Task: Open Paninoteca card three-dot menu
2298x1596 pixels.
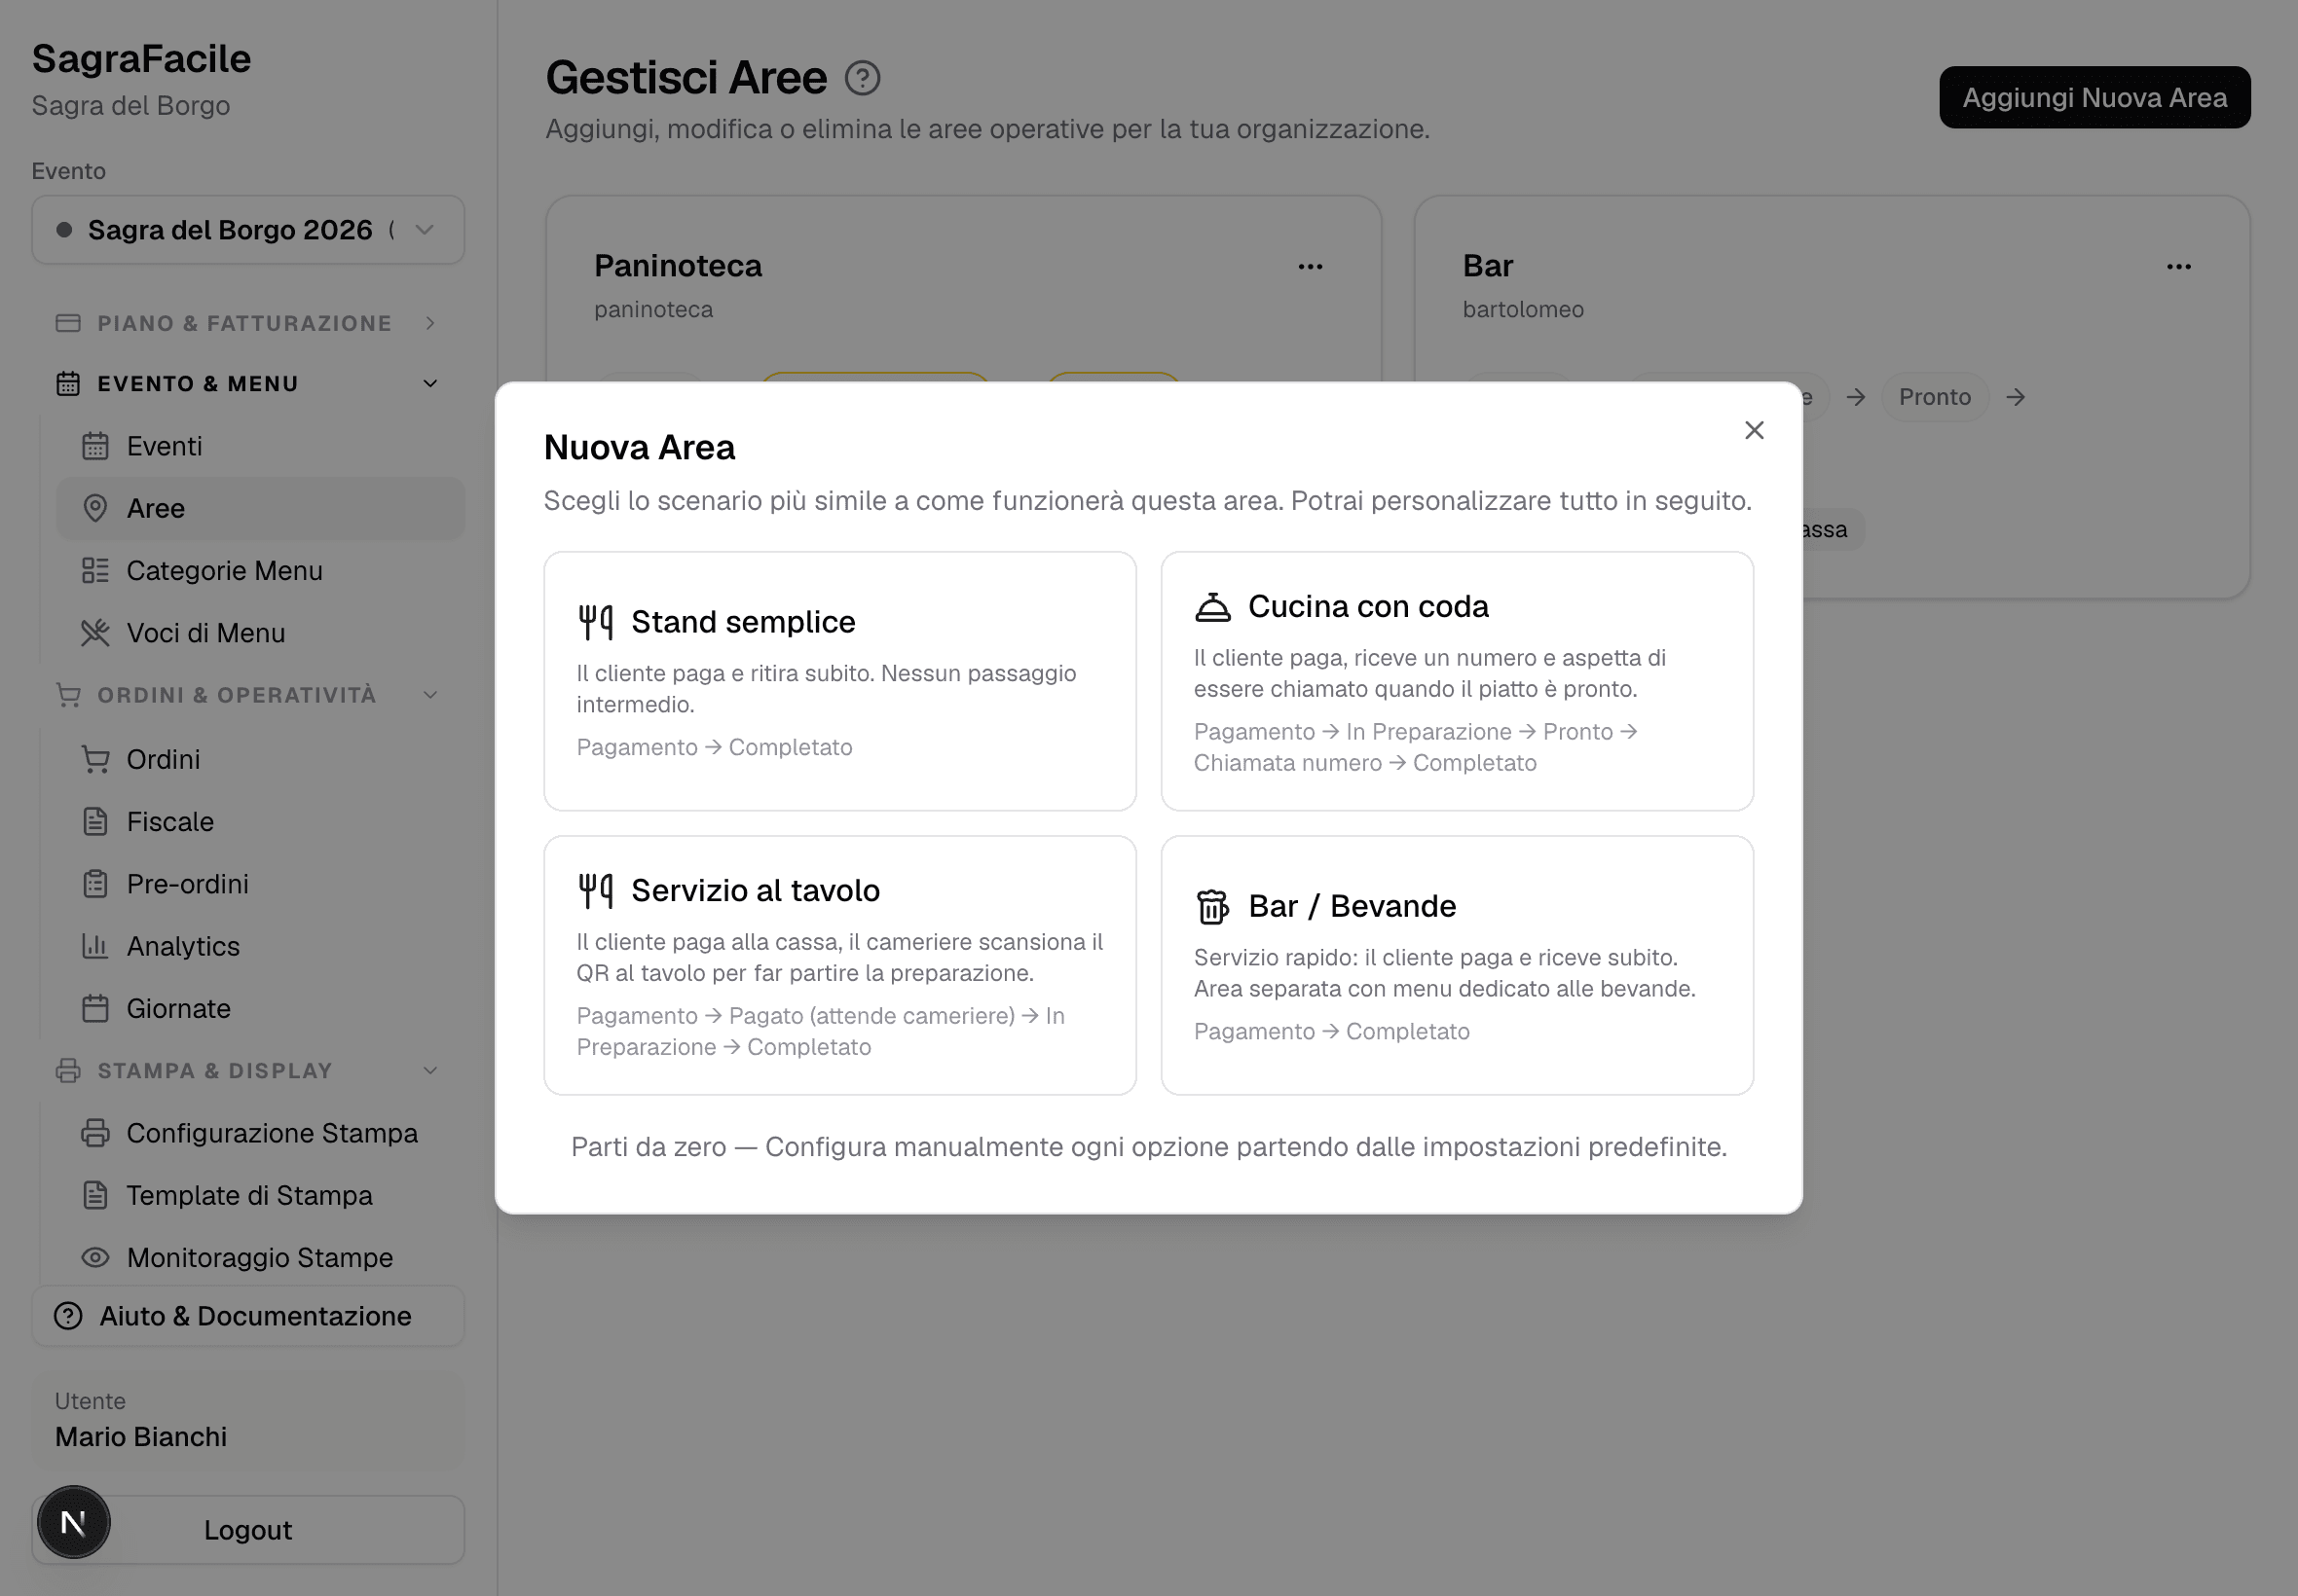Action: (1311, 266)
